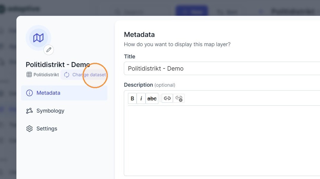Switch to the Symbology tab
Viewport: 320px width, 179px height.
[64, 110]
